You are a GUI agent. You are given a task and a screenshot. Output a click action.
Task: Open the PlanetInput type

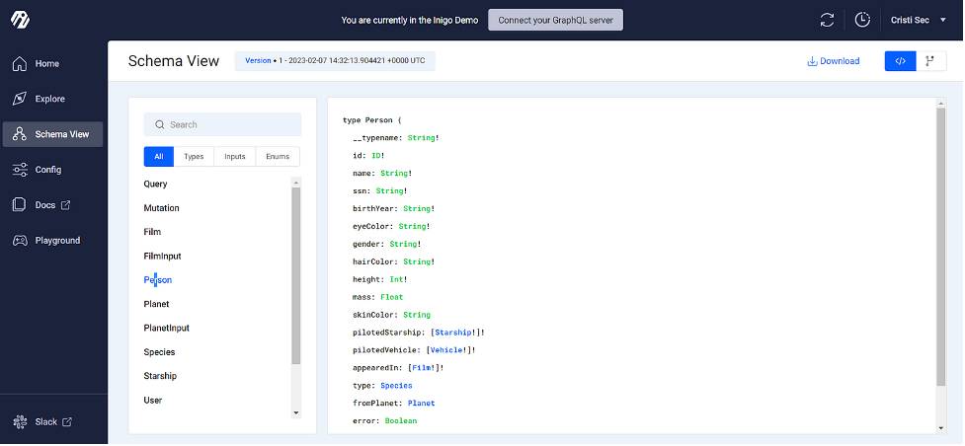(x=166, y=328)
